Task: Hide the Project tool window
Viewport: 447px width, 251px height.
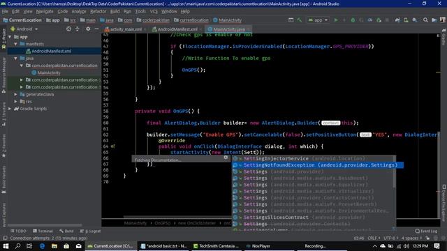Action: coord(96,29)
